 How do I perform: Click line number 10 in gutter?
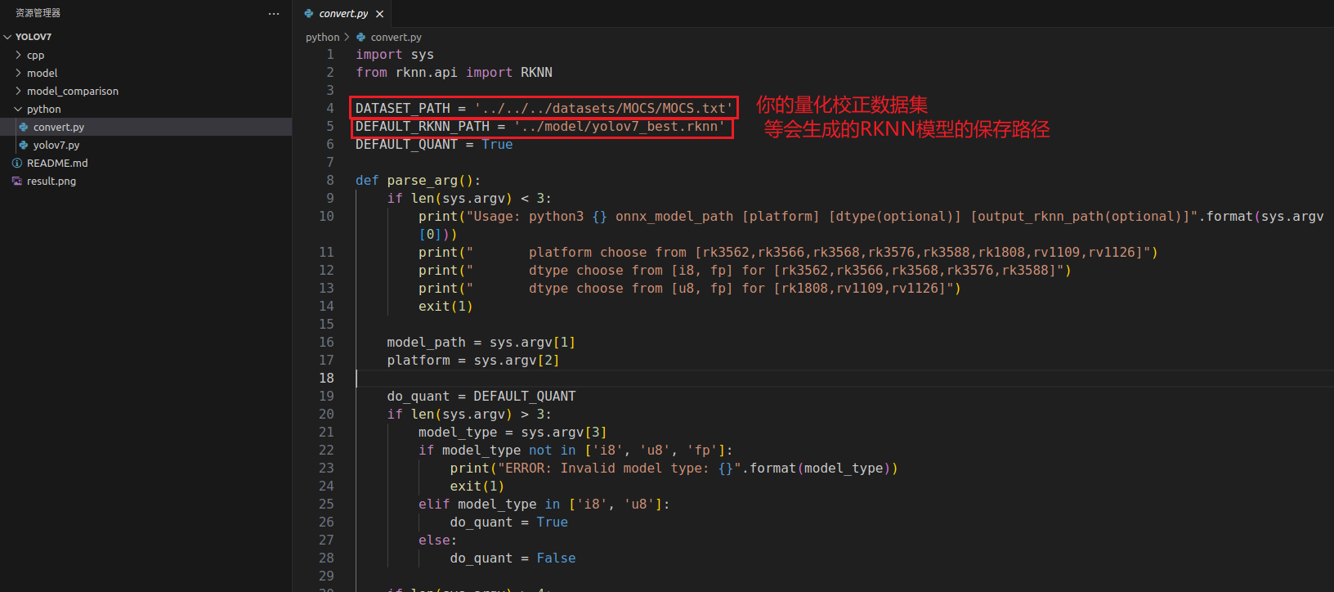tap(326, 216)
